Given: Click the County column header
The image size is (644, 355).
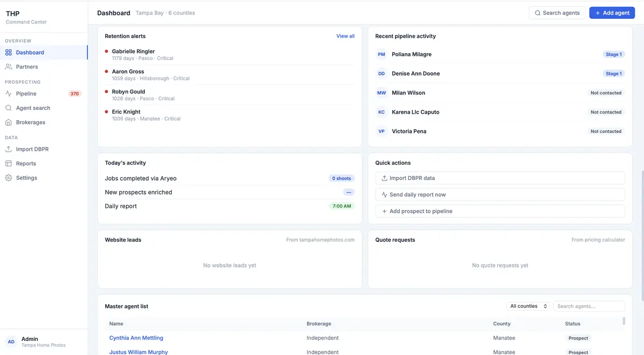Looking at the screenshot, I should tap(502, 324).
